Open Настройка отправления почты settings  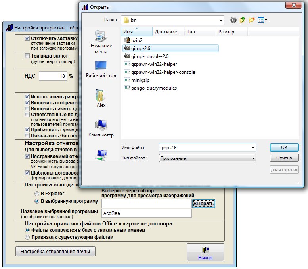click(x=55, y=251)
